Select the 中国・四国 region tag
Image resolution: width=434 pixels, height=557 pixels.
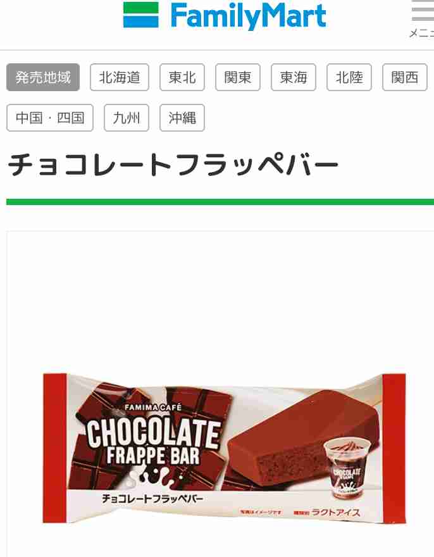tap(50, 118)
